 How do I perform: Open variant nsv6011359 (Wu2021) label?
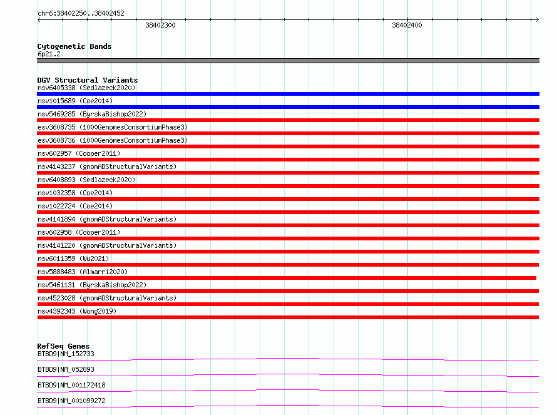73,259
